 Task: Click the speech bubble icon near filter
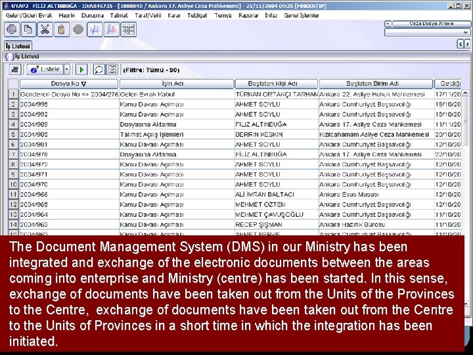(x=99, y=70)
